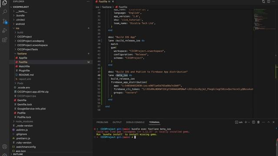278x156 pixels.
Task: Switch to the Debug Console tab
Action: click(x=135, y=122)
